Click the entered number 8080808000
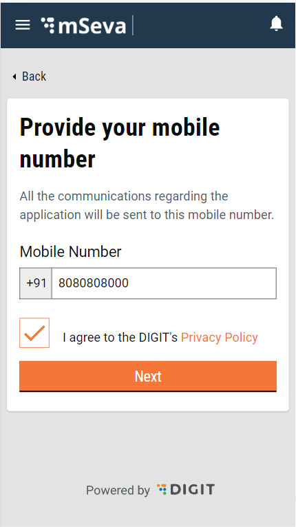The height and width of the screenshot is (527, 296). tap(94, 283)
